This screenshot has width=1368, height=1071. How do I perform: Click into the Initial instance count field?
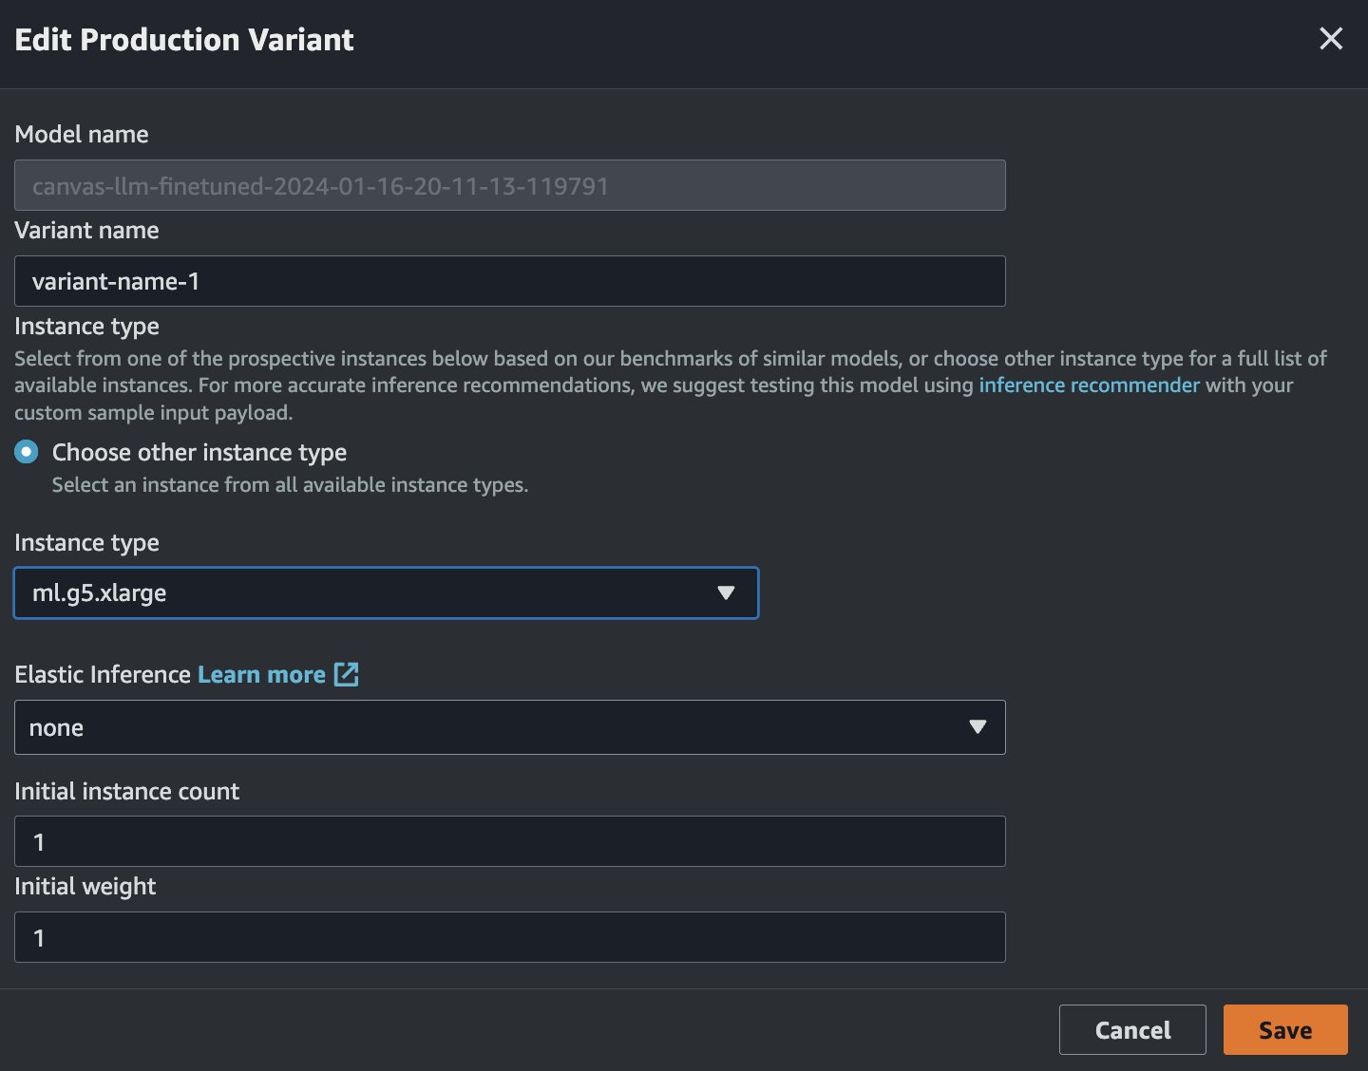pyautogui.click(x=509, y=841)
